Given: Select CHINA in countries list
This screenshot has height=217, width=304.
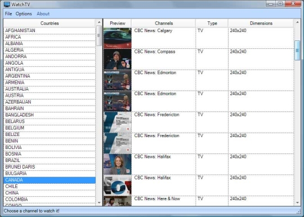Looking at the screenshot, I should click(50, 193).
